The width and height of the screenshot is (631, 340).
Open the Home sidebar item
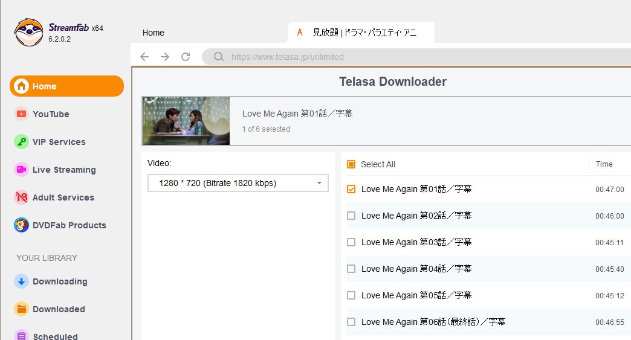(67, 86)
